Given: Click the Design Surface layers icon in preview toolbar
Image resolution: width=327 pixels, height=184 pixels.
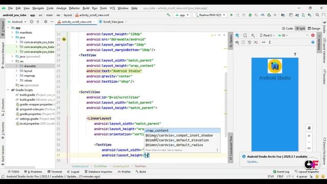Looking at the screenshot, I should coord(237,35).
